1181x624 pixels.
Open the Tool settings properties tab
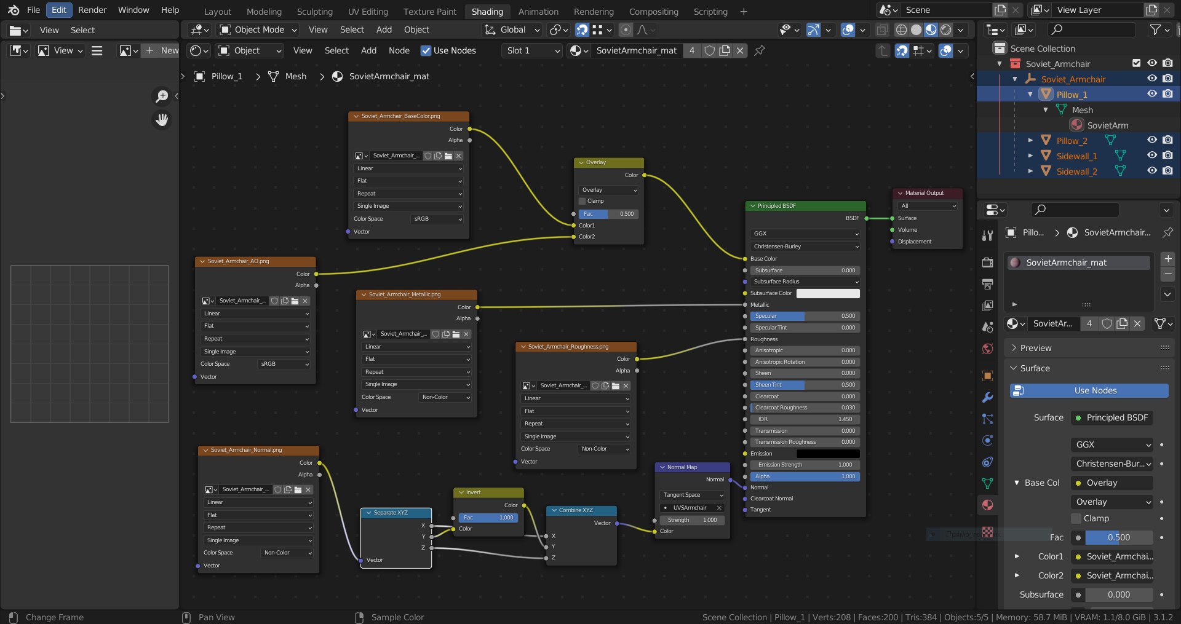[x=987, y=235]
